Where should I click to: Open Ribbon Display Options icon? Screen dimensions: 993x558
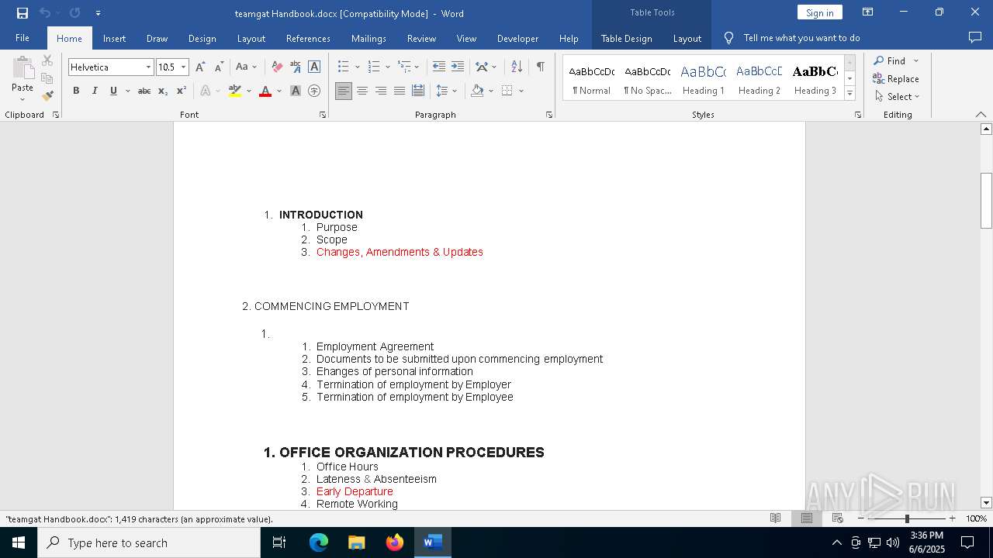point(868,12)
